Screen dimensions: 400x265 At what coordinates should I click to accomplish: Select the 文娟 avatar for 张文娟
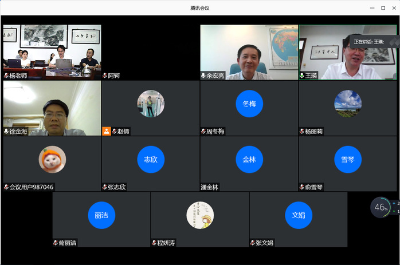click(x=298, y=215)
